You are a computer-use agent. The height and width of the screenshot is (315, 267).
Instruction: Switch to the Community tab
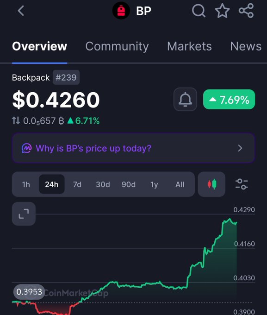tap(117, 46)
